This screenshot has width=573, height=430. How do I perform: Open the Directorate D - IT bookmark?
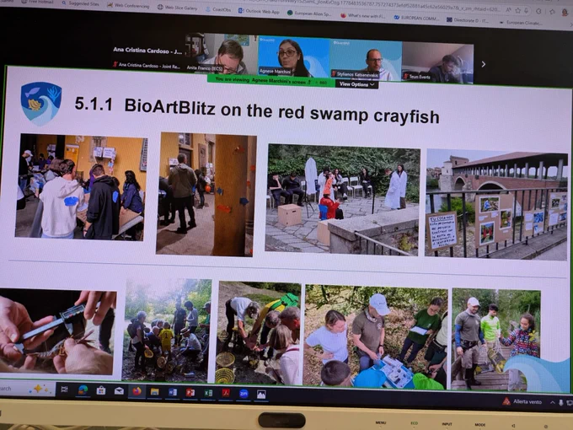468,20
